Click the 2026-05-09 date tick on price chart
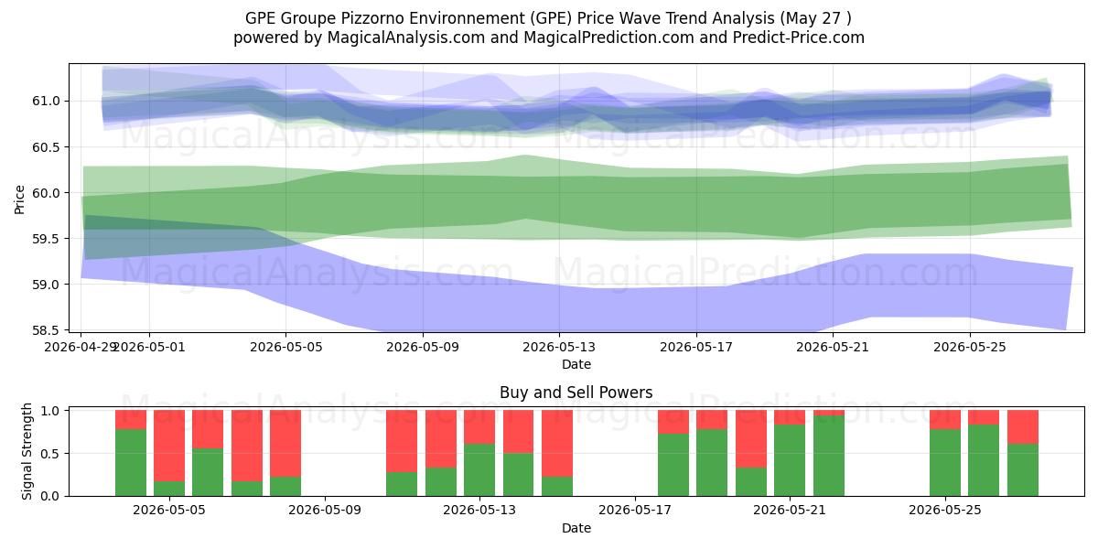This screenshot has height=549, width=1098. [423, 347]
